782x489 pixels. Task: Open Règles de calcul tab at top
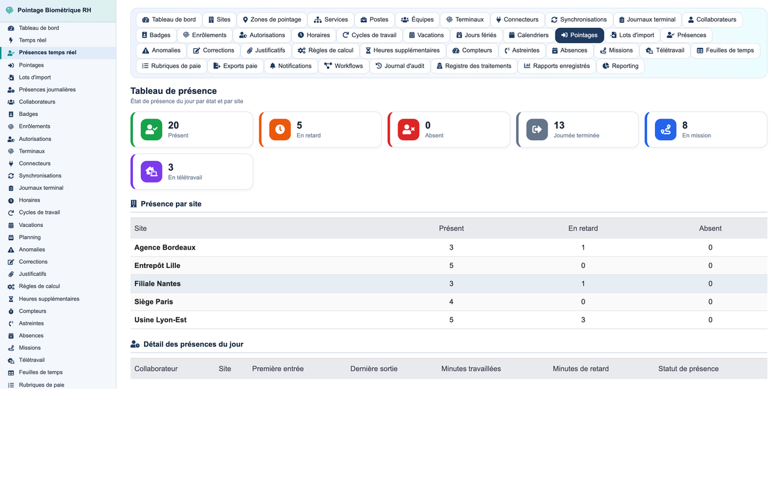[325, 50]
